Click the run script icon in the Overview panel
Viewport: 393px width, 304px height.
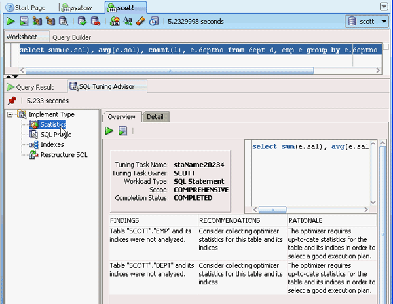(x=123, y=131)
